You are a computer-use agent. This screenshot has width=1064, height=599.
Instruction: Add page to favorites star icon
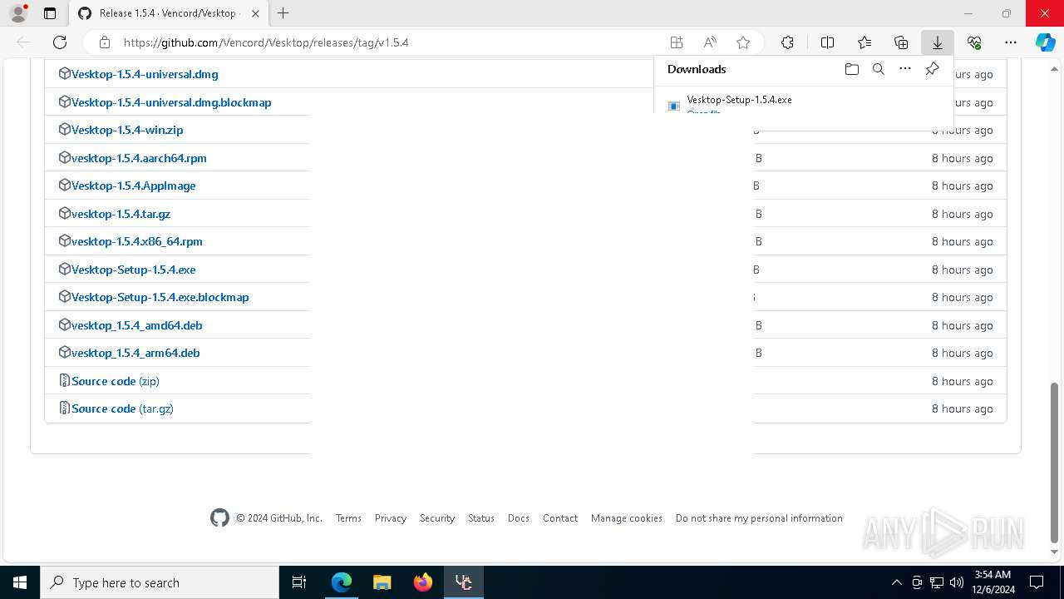743,42
